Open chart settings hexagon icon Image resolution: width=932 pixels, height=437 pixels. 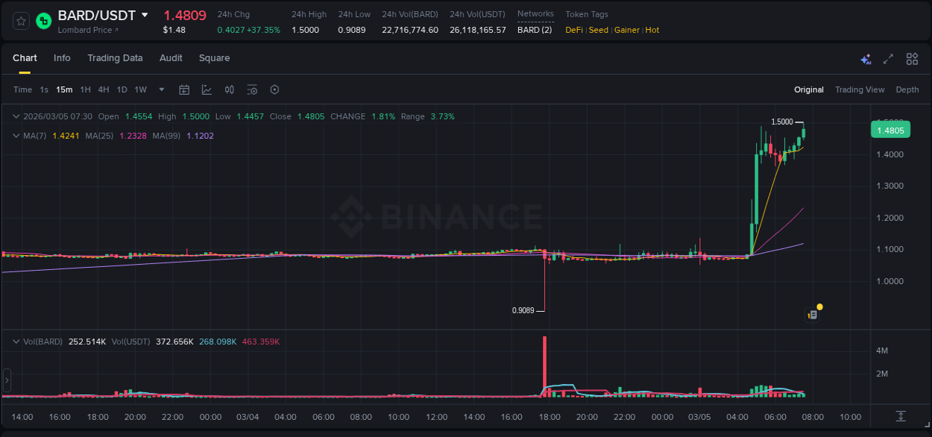point(274,89)
